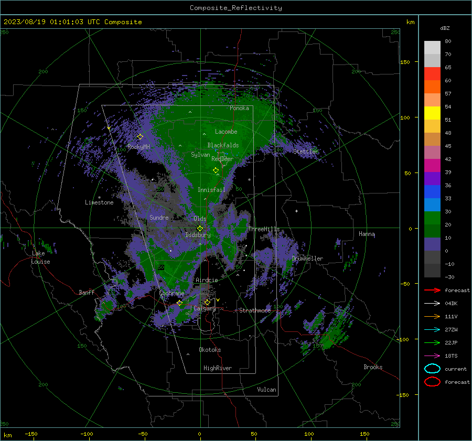Click the Drumheller city label
Viewport: 472px width, 441px height.
click(x=307, y=259)
